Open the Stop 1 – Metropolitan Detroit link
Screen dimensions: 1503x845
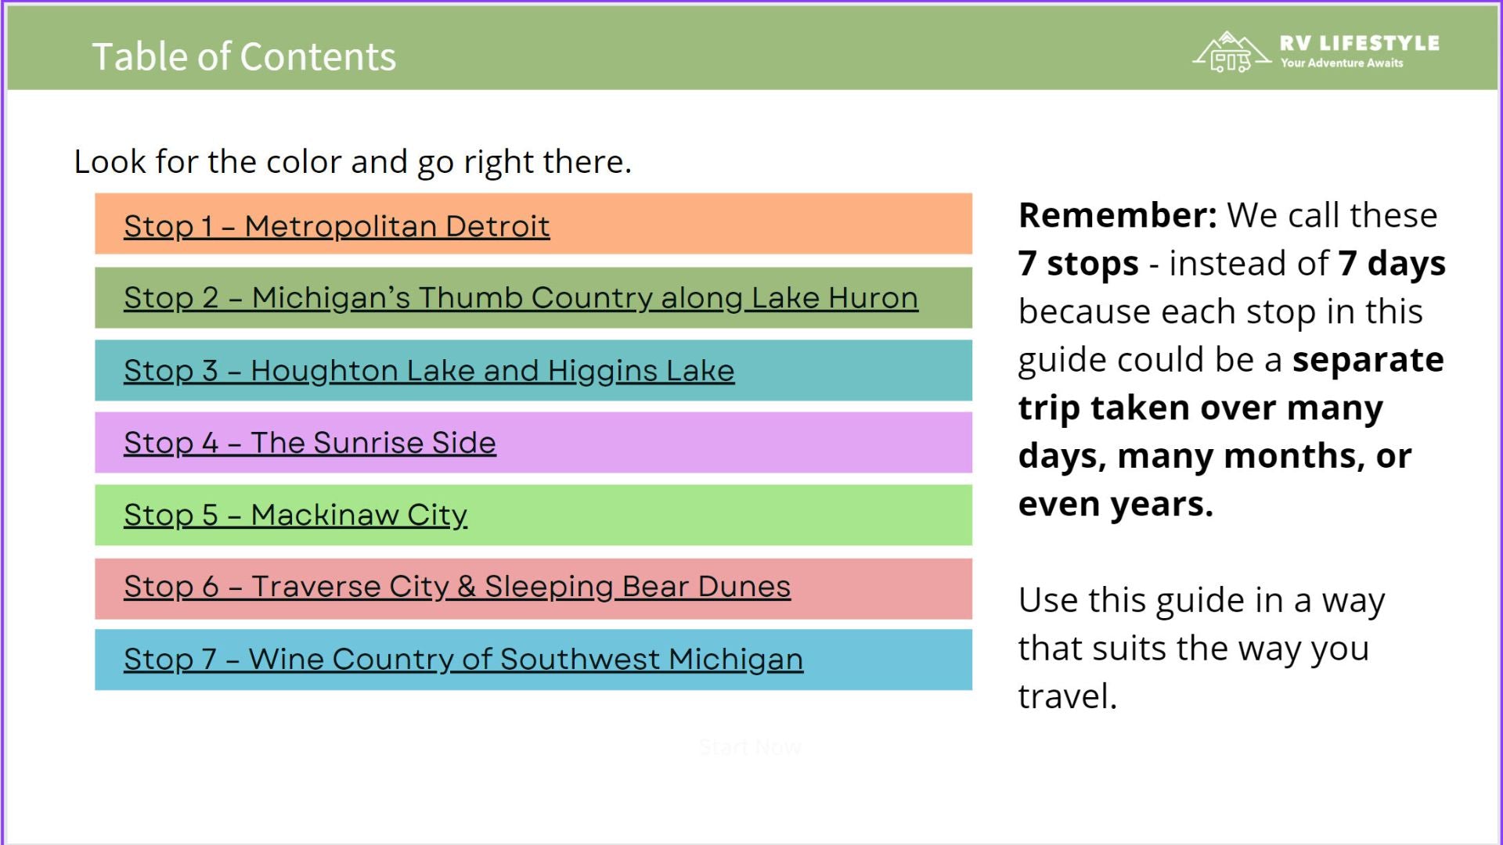click(x=337, y=226)
